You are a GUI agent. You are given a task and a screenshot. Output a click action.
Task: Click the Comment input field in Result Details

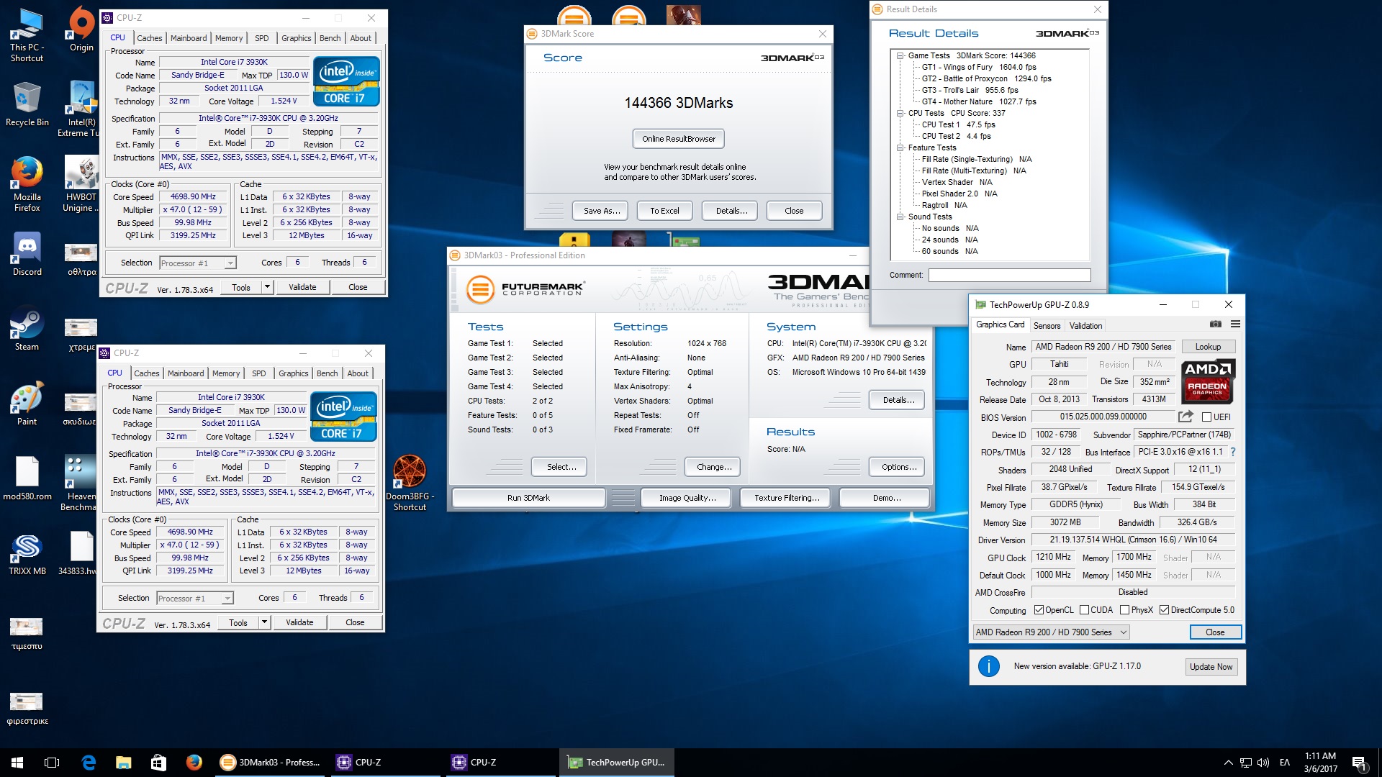click(x=1009, y=275)
